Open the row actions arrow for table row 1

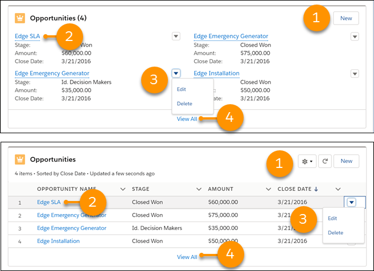coord(352,202)
